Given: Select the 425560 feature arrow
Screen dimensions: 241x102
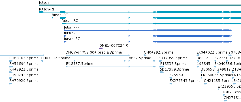Looking at the screenshot, I should (x=170, y=78).
